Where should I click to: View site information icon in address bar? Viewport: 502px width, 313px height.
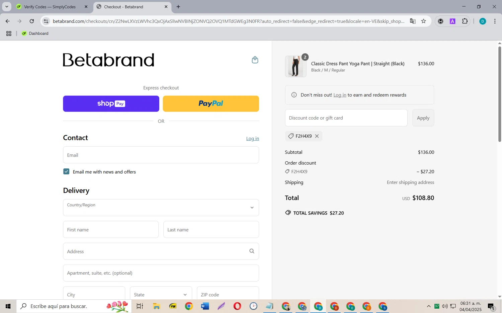point(46,21)
